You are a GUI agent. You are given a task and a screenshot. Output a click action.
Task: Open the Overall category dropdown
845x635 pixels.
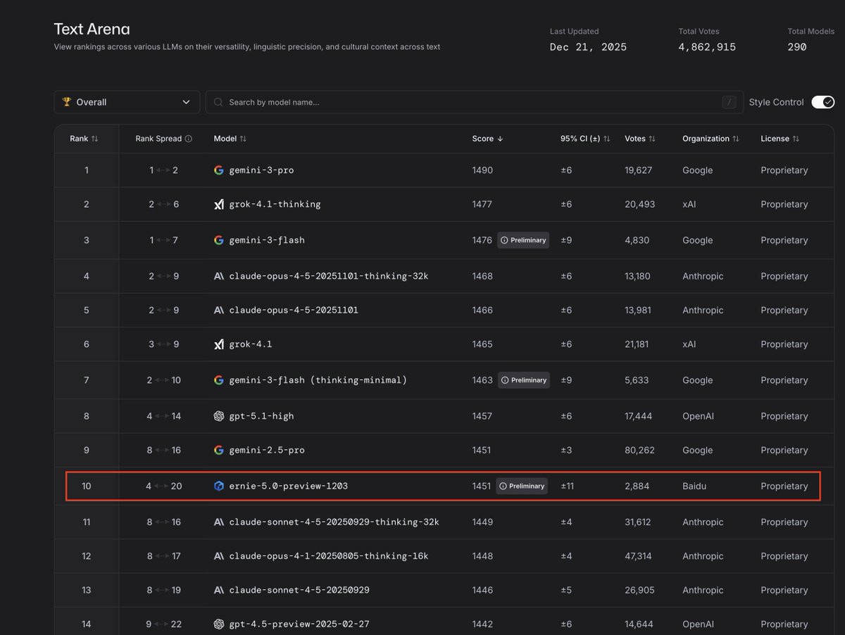coord(127,102)
